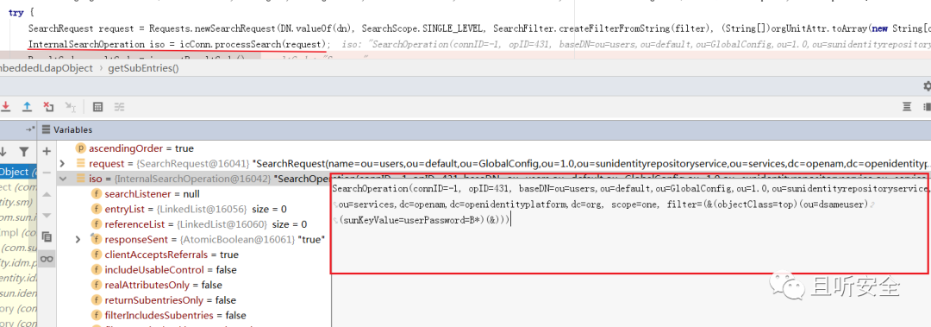Click the Drop Frame icon in debugger toolbar
This screenshot has height=327, width=931.
click(x=48, y=106)
